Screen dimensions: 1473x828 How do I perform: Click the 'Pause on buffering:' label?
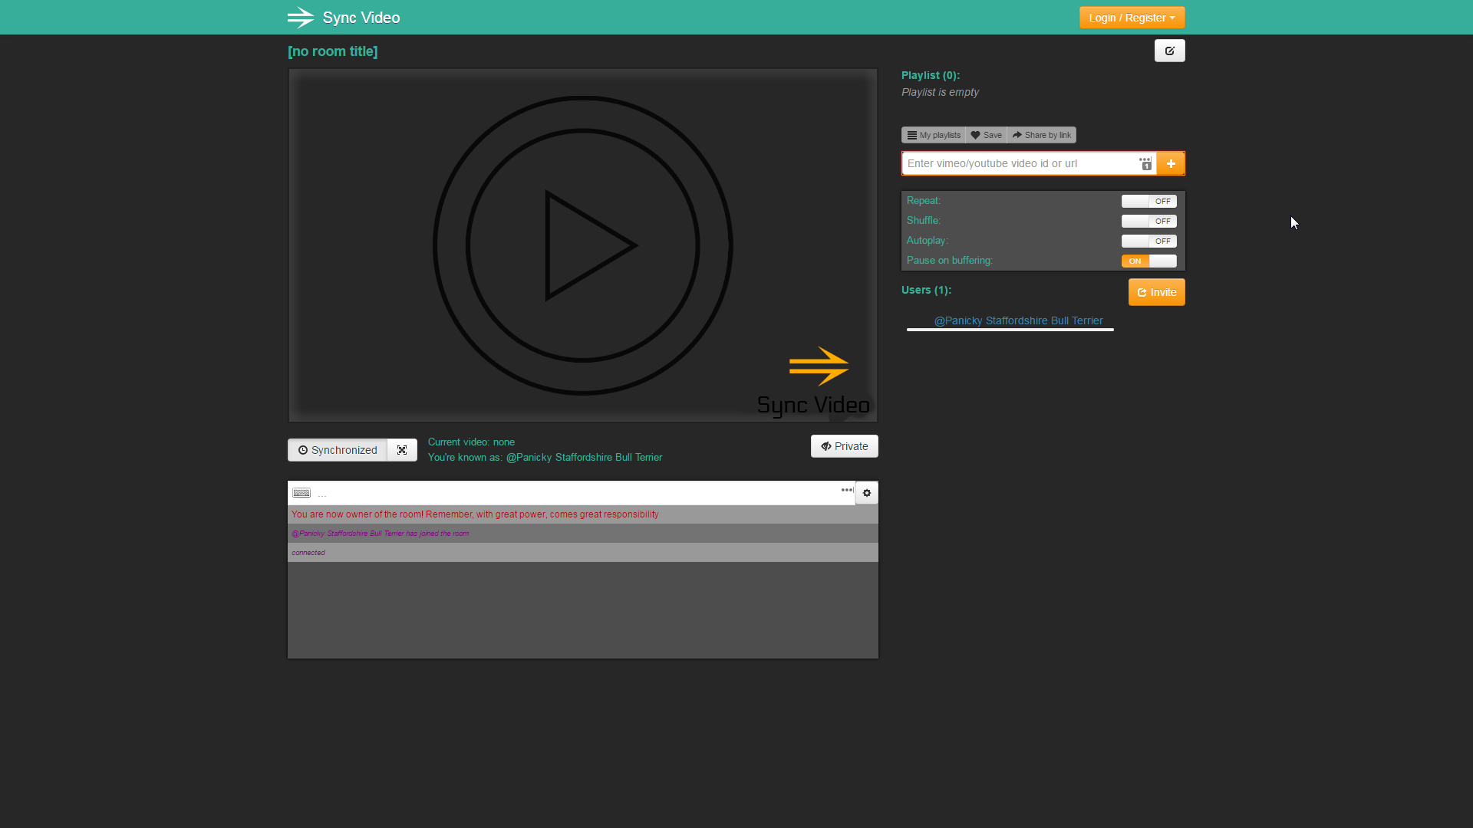point(950,260)
